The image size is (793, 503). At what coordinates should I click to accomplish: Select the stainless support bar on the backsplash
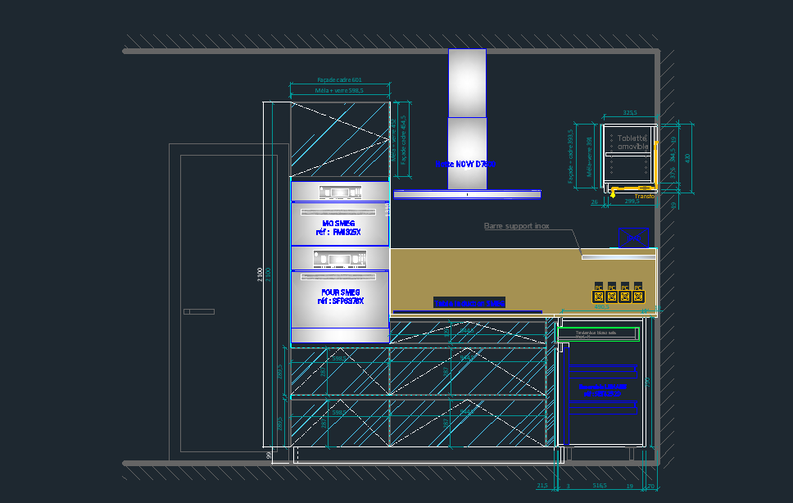619,257
